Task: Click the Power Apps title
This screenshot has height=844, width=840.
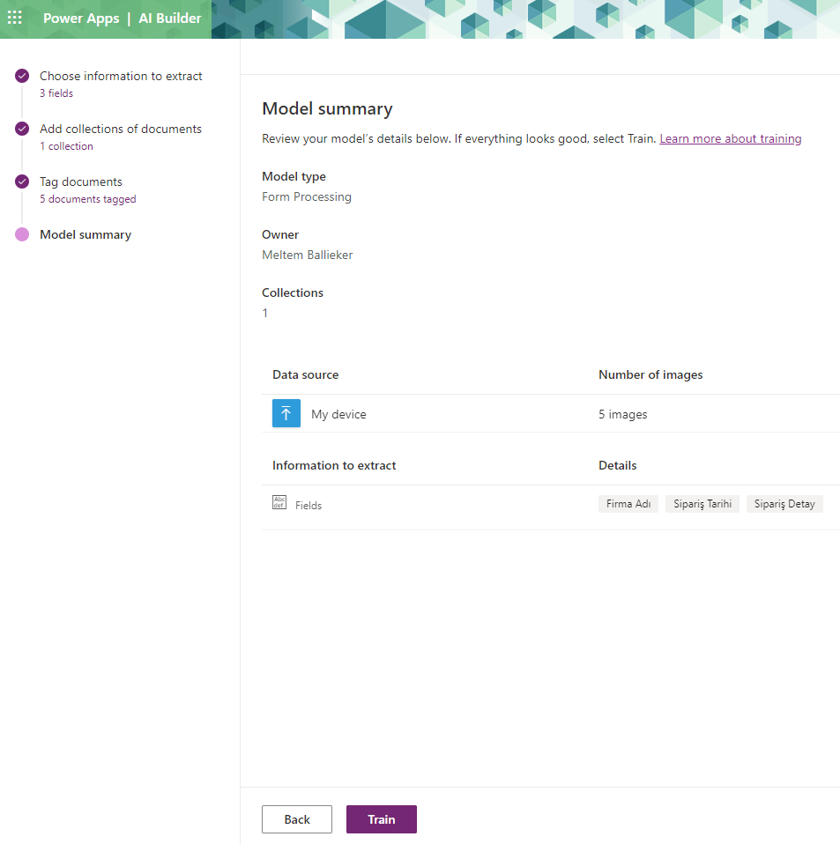Action: (x=81, y=19)
